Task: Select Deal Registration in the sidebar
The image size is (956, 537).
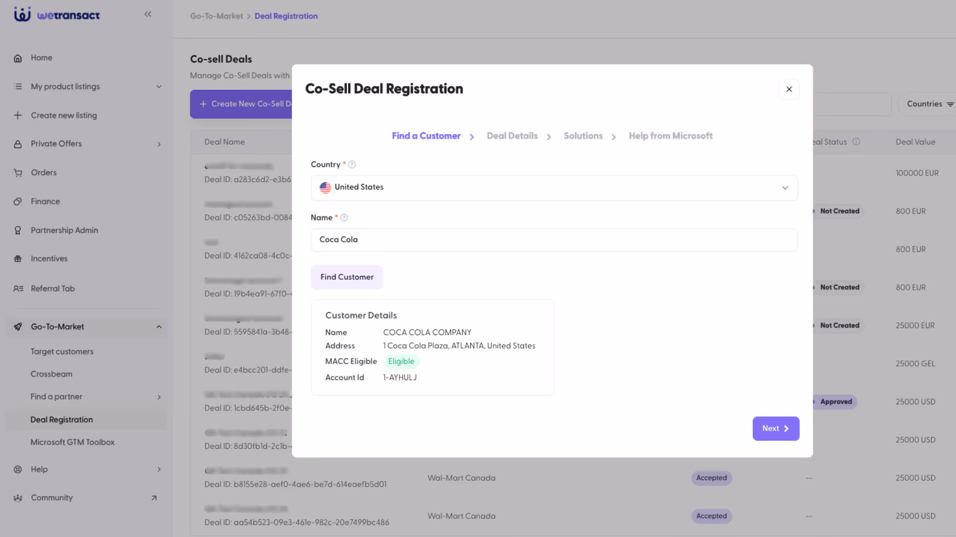Action: [86, 420]
